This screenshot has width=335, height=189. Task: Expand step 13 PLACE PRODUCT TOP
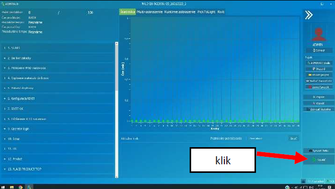click(5, 169)
